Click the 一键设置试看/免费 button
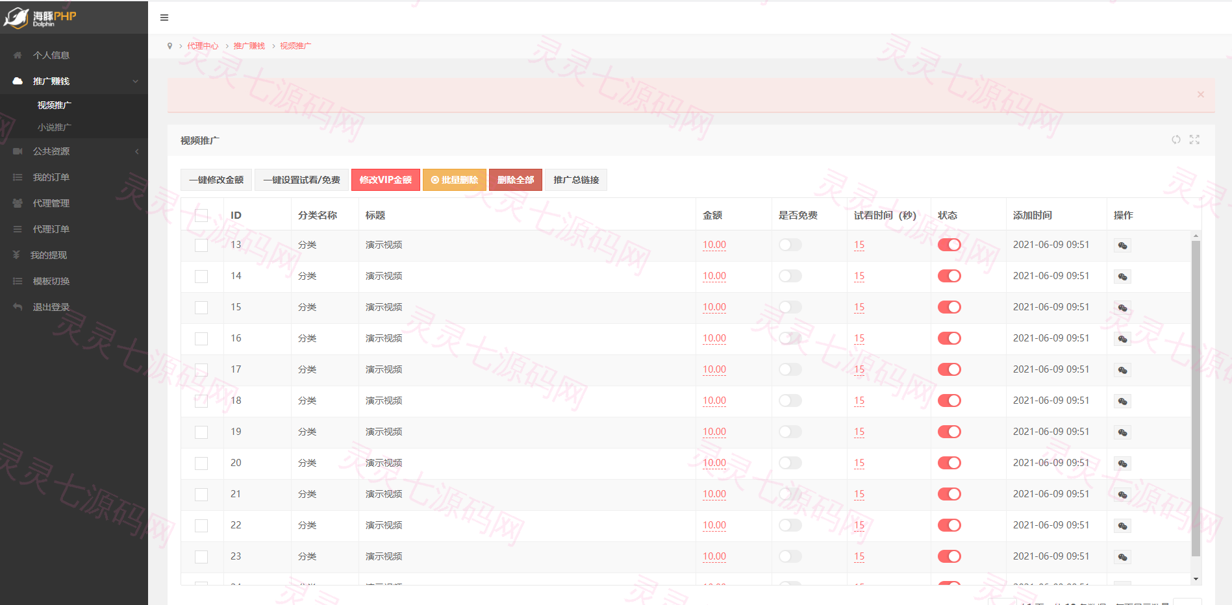 coord(301,180)
